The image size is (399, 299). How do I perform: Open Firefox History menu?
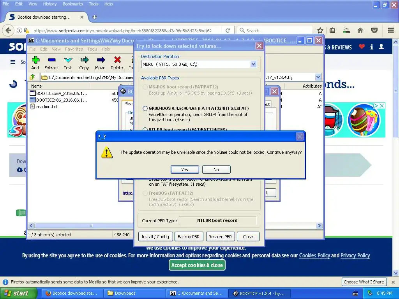pos(49,4)
